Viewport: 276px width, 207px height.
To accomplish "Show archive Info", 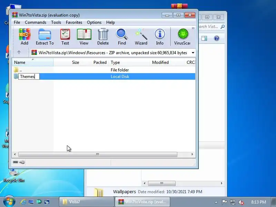I will [160, 37].
